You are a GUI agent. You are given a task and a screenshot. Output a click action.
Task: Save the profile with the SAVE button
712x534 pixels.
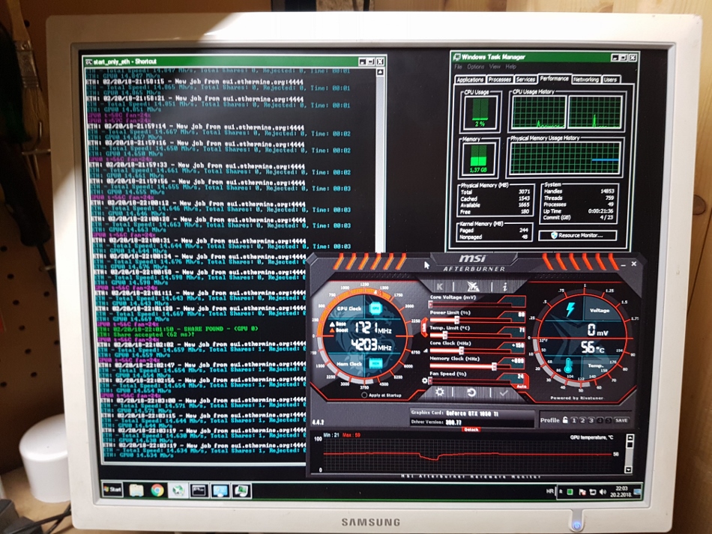(621, 420)
